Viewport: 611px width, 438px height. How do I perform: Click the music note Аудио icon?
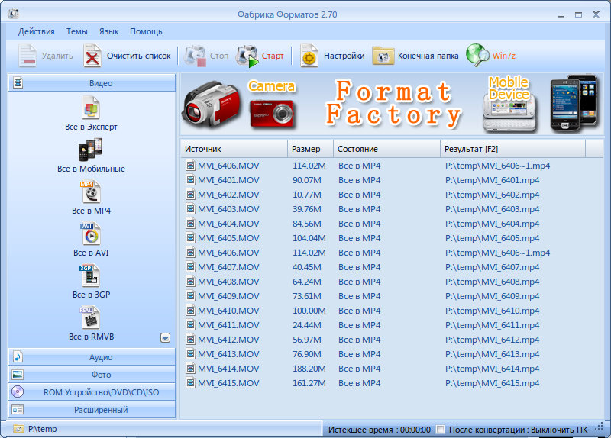click(x=18, y=356)
